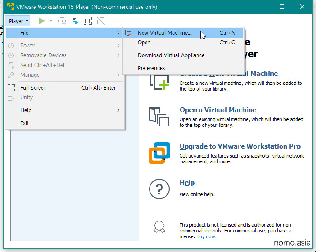Open Preferences... from File submenu
316x252 pixels.
[183, 68]
